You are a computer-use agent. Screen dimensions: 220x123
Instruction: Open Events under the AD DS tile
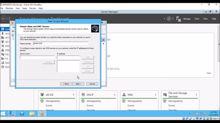[x=49, y=106]
